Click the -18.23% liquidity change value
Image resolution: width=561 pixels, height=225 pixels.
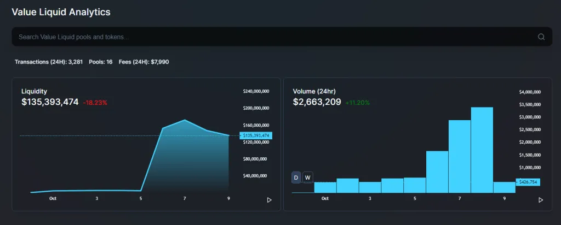[95, 103]
